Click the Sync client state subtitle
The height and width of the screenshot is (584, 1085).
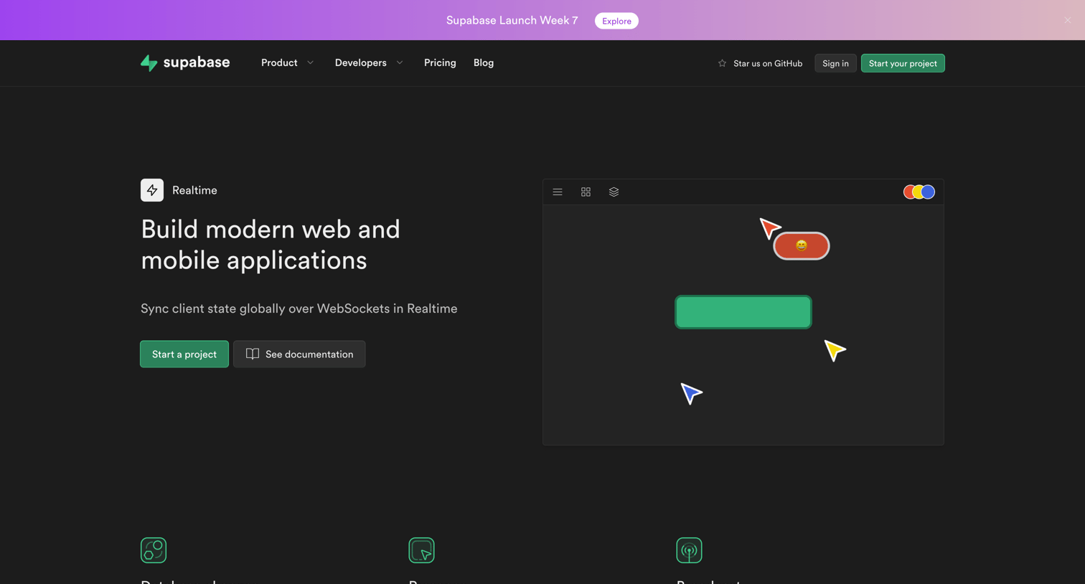(299, 309)
